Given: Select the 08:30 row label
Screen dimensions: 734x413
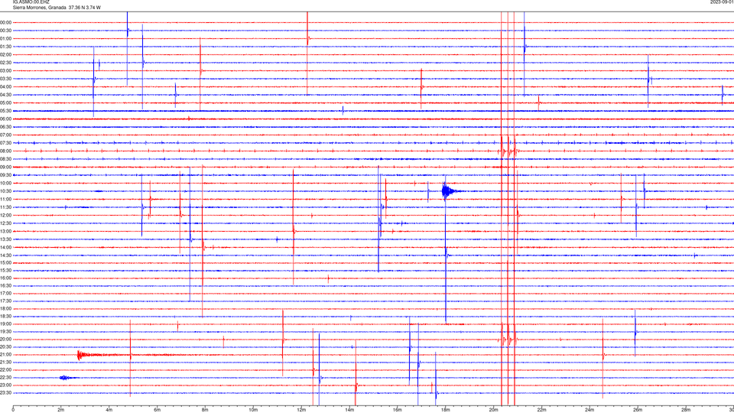Looking at the screenshot, I should tap(6, 159).
